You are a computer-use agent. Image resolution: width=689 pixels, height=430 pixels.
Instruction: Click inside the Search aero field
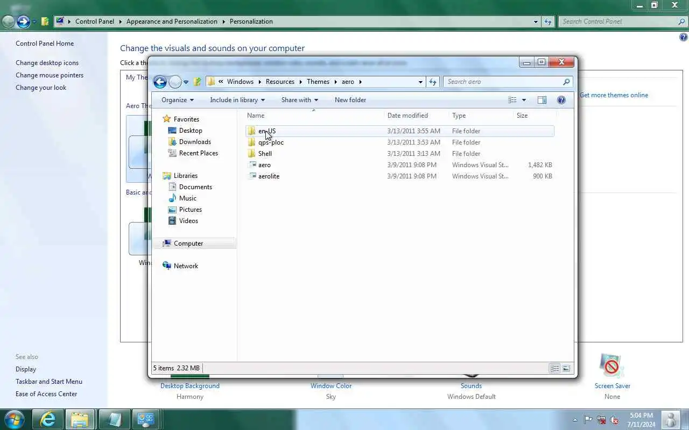[507, 82]
